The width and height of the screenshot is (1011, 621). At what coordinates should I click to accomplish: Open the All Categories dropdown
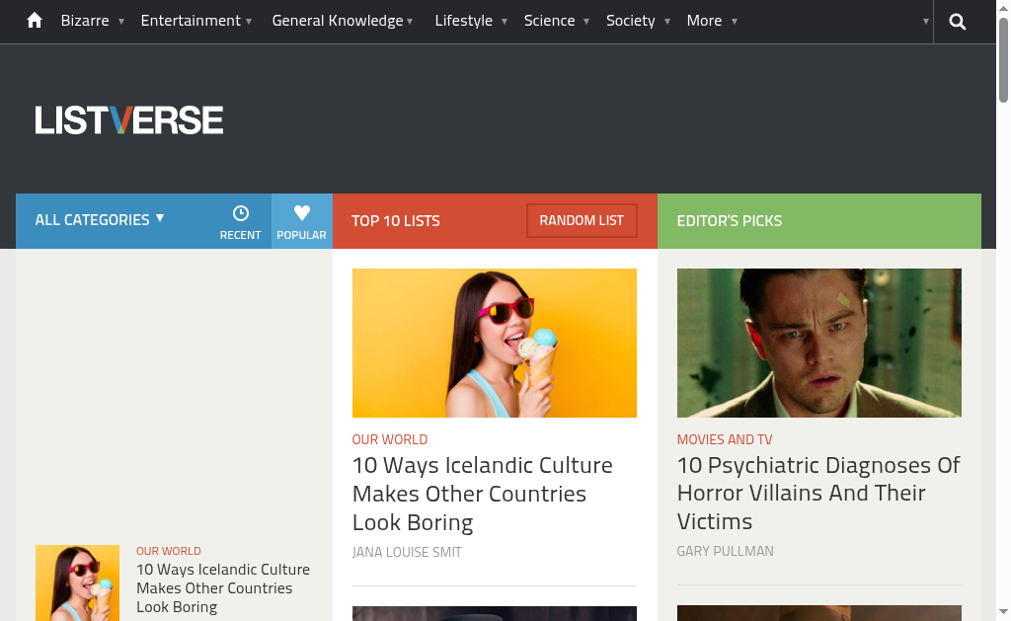(x=100, y=220)
